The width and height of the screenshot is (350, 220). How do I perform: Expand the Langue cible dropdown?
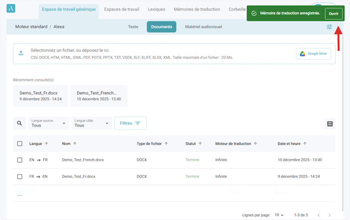pos(92,123)
